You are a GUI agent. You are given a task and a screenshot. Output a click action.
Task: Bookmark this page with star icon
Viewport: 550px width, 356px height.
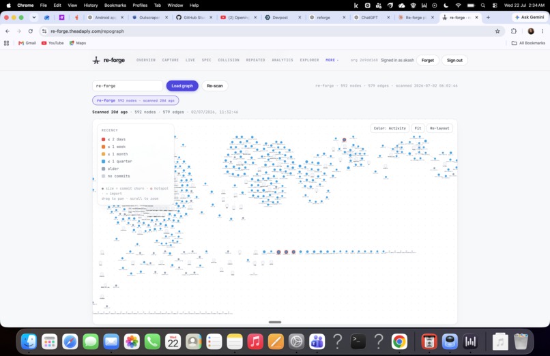pos(497,31)
